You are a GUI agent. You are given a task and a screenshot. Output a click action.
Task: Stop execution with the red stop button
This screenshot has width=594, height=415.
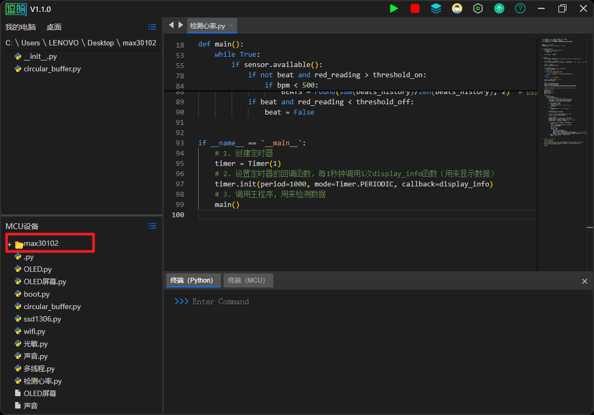[x=415, y=8]
